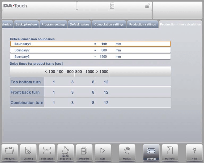Open the Products folder icon

tap(10, 152)
